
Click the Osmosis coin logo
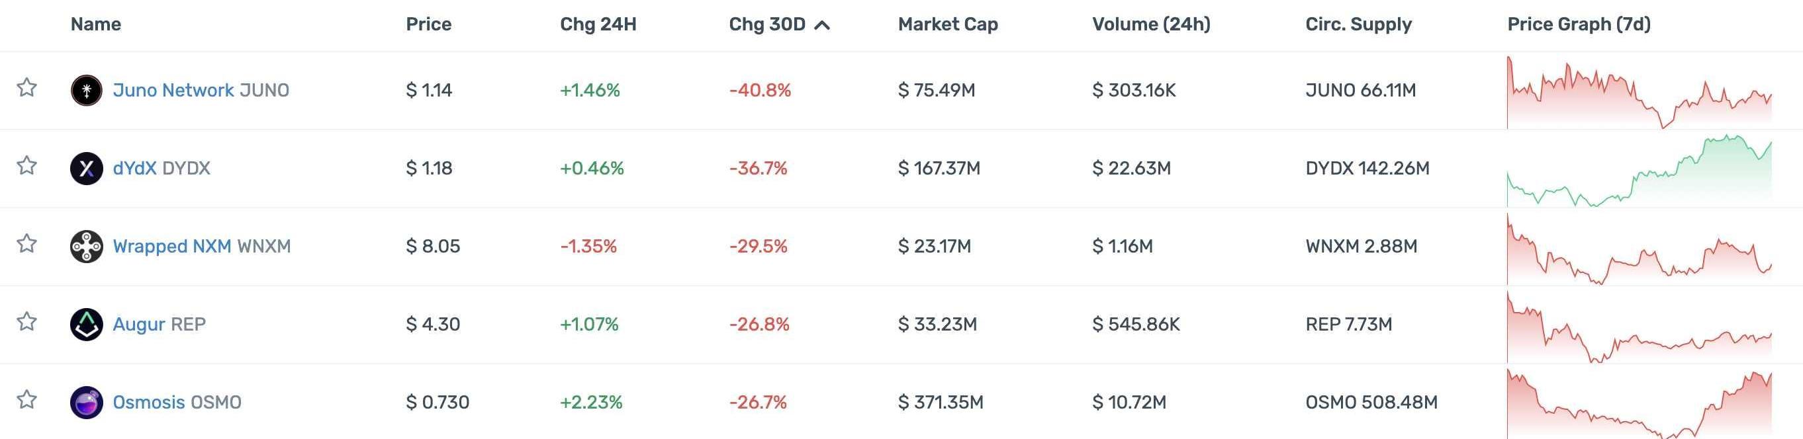[x=86, y=403]
